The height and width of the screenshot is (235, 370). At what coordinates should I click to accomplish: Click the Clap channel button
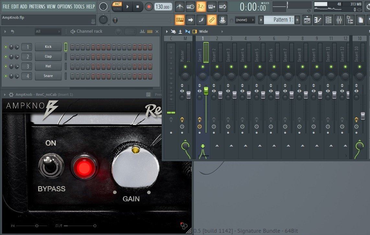tap(48, 57)
